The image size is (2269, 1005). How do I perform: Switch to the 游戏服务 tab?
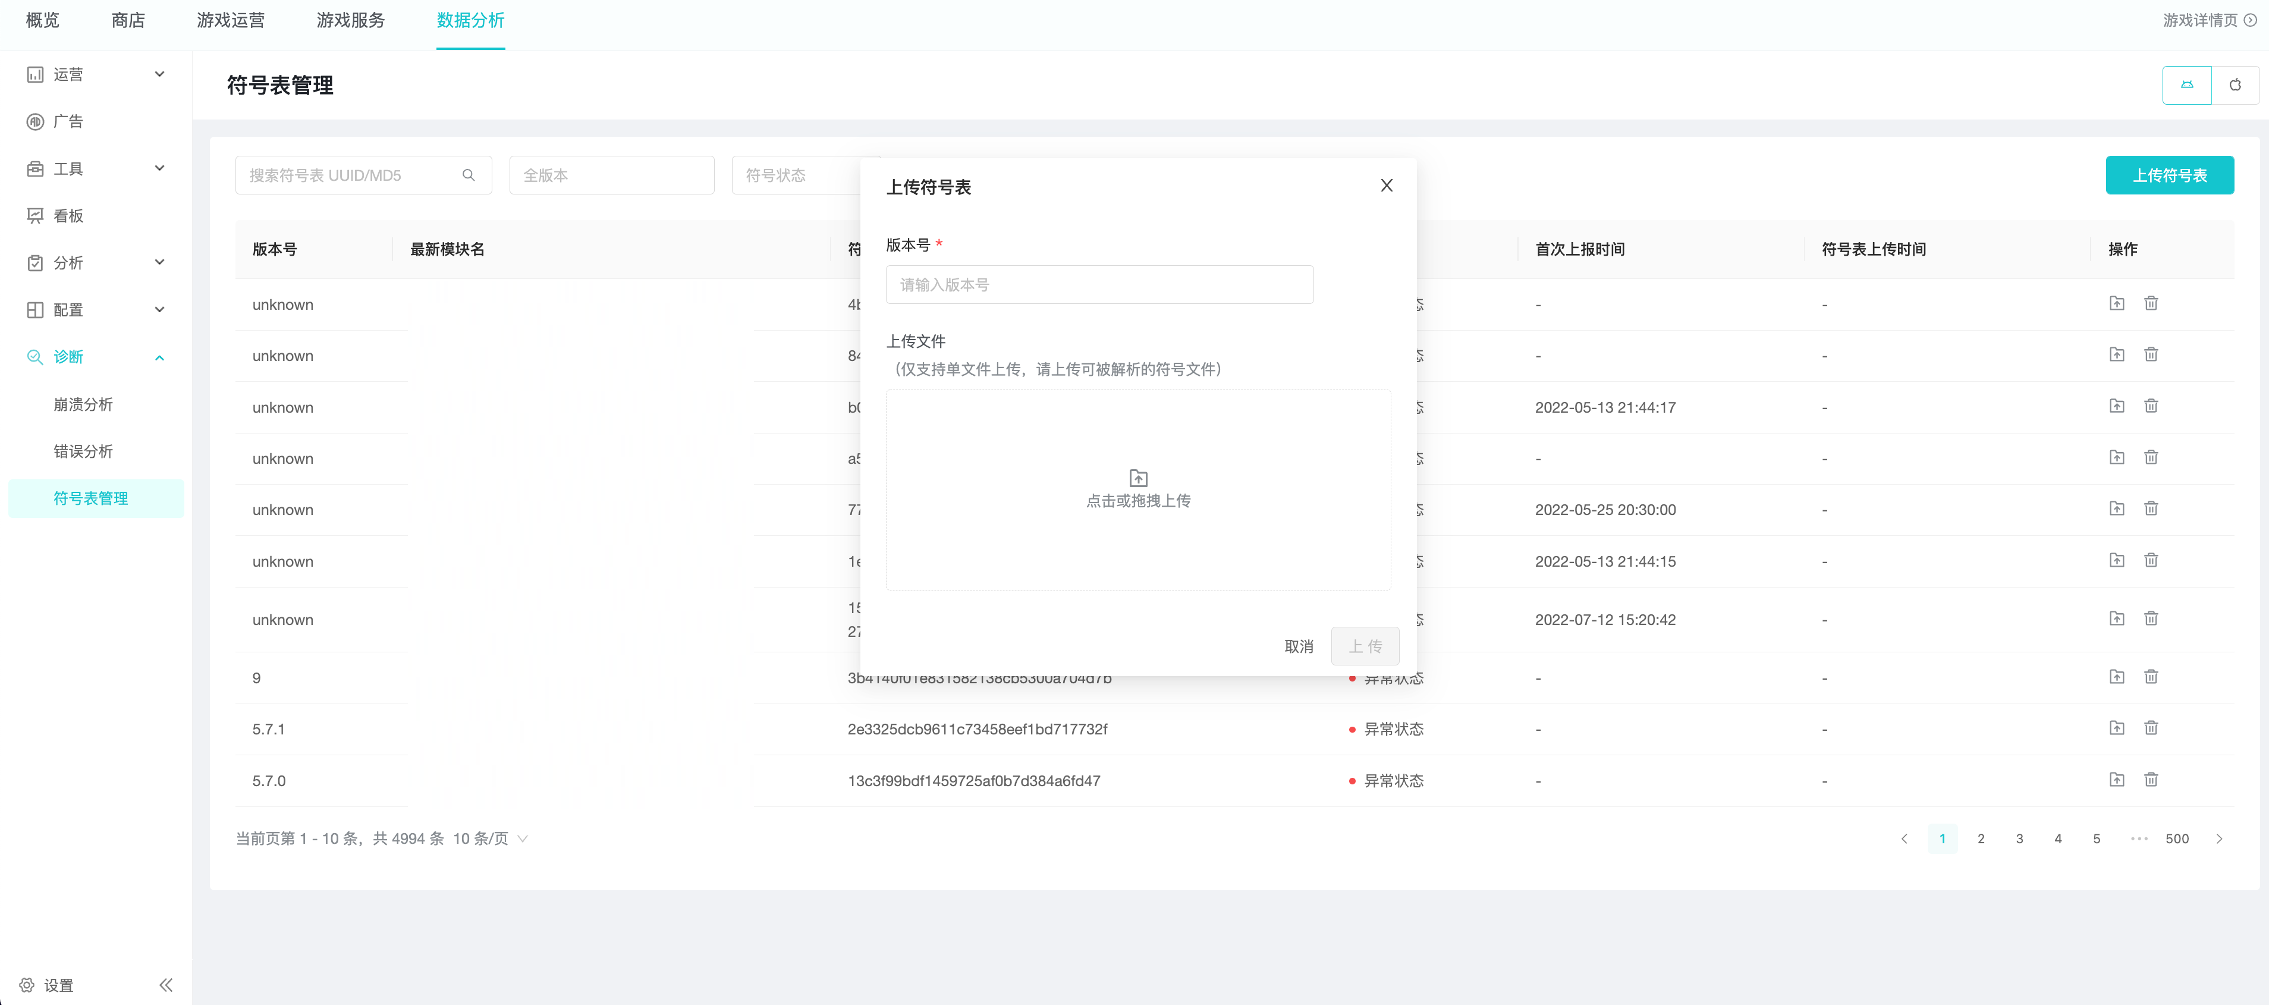coord(351,20)
